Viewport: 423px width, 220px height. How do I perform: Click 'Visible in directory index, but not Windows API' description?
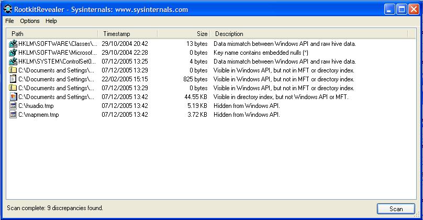281,96
